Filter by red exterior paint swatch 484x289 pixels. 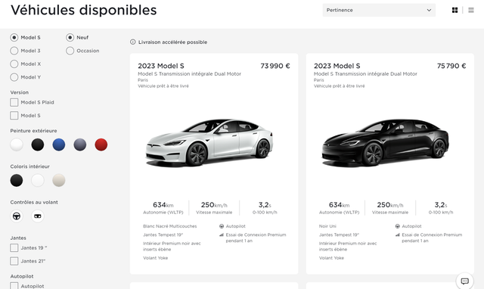(101, 144)
